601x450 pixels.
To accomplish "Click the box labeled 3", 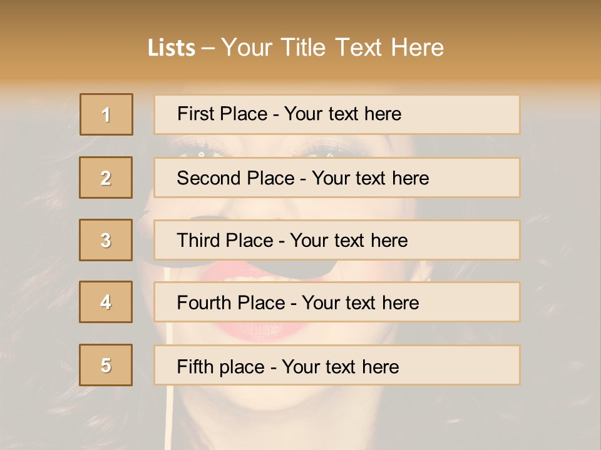I will coord(106,240).
